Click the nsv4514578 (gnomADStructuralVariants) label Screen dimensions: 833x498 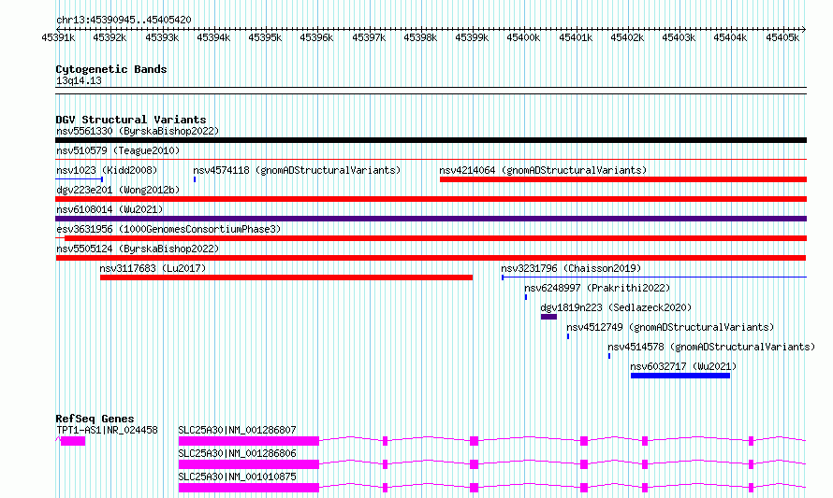pos(711,347)
